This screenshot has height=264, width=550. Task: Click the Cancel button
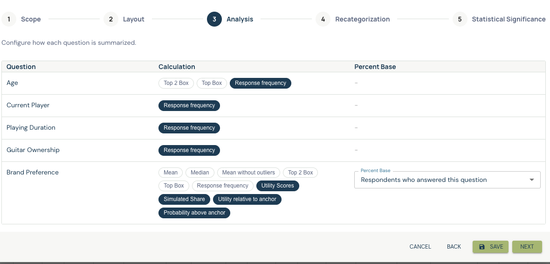[x=420, y=247]
